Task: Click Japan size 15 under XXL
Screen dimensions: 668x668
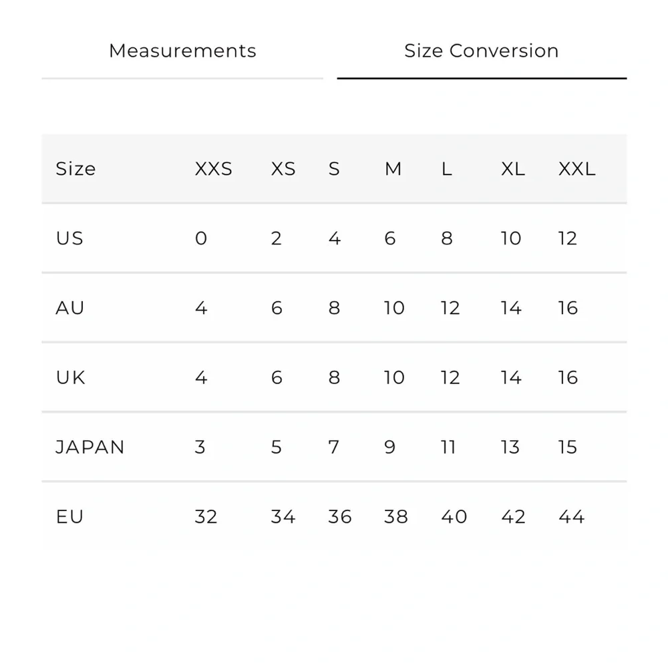Action: 567,447
